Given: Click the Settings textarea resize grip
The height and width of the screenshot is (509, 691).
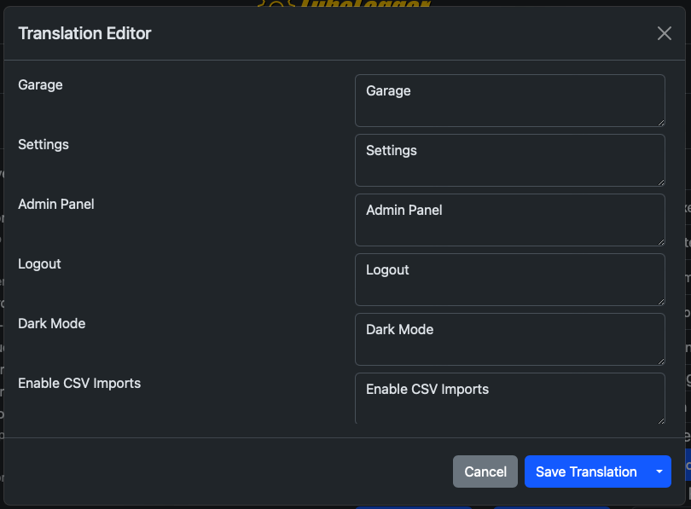Looking at the screenshot, I should tap(659, 181).
